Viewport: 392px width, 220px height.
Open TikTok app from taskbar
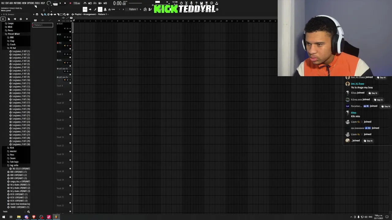point(49,217)
